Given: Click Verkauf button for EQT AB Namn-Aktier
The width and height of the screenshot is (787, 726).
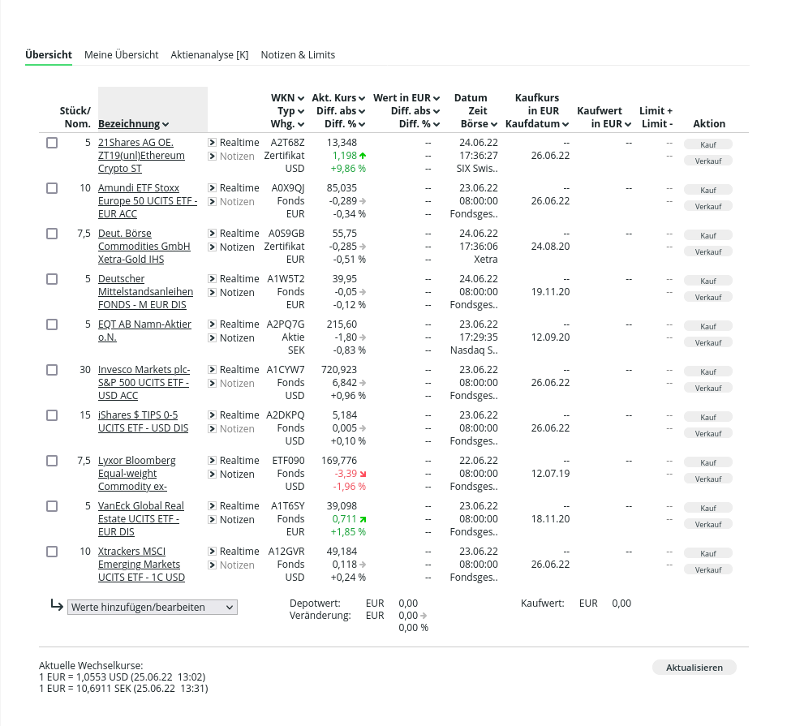Looking at the screenshot, I should point(707,342).
